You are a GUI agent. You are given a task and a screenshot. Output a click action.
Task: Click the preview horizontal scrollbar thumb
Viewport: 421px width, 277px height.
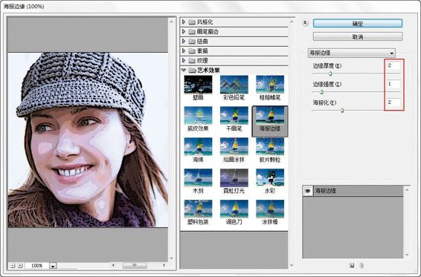tap(135, 265)
